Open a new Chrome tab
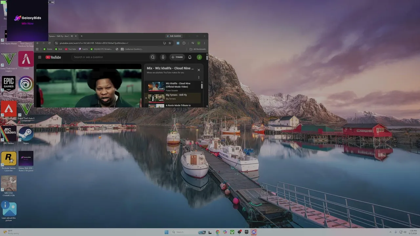The height and width of the screenshot is (236, 420). click(x=81, y=36)
